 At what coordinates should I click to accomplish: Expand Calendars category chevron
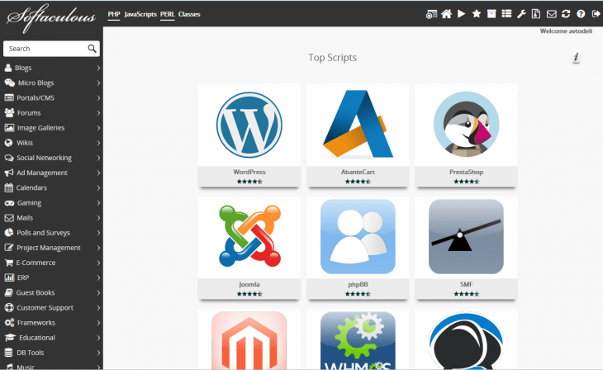98,188
